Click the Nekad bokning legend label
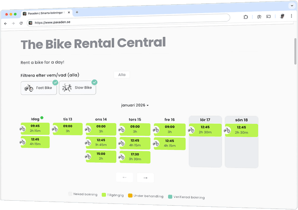 [85, 194]
